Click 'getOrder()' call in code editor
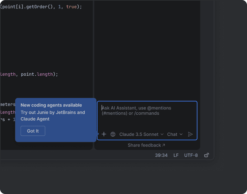This screenshot has width=247, height=194. pos(40,7)
